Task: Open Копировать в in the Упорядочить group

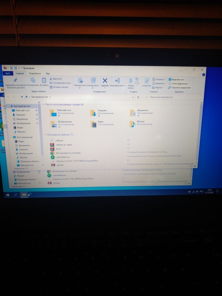Action: 93,83
